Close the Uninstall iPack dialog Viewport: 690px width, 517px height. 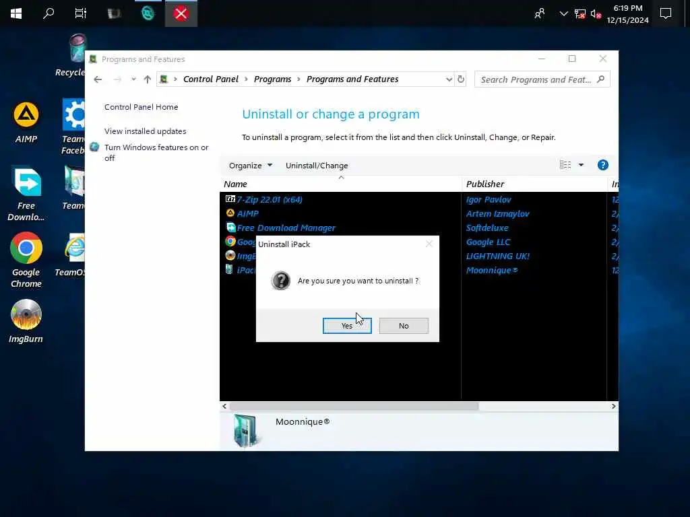[429, 244]
